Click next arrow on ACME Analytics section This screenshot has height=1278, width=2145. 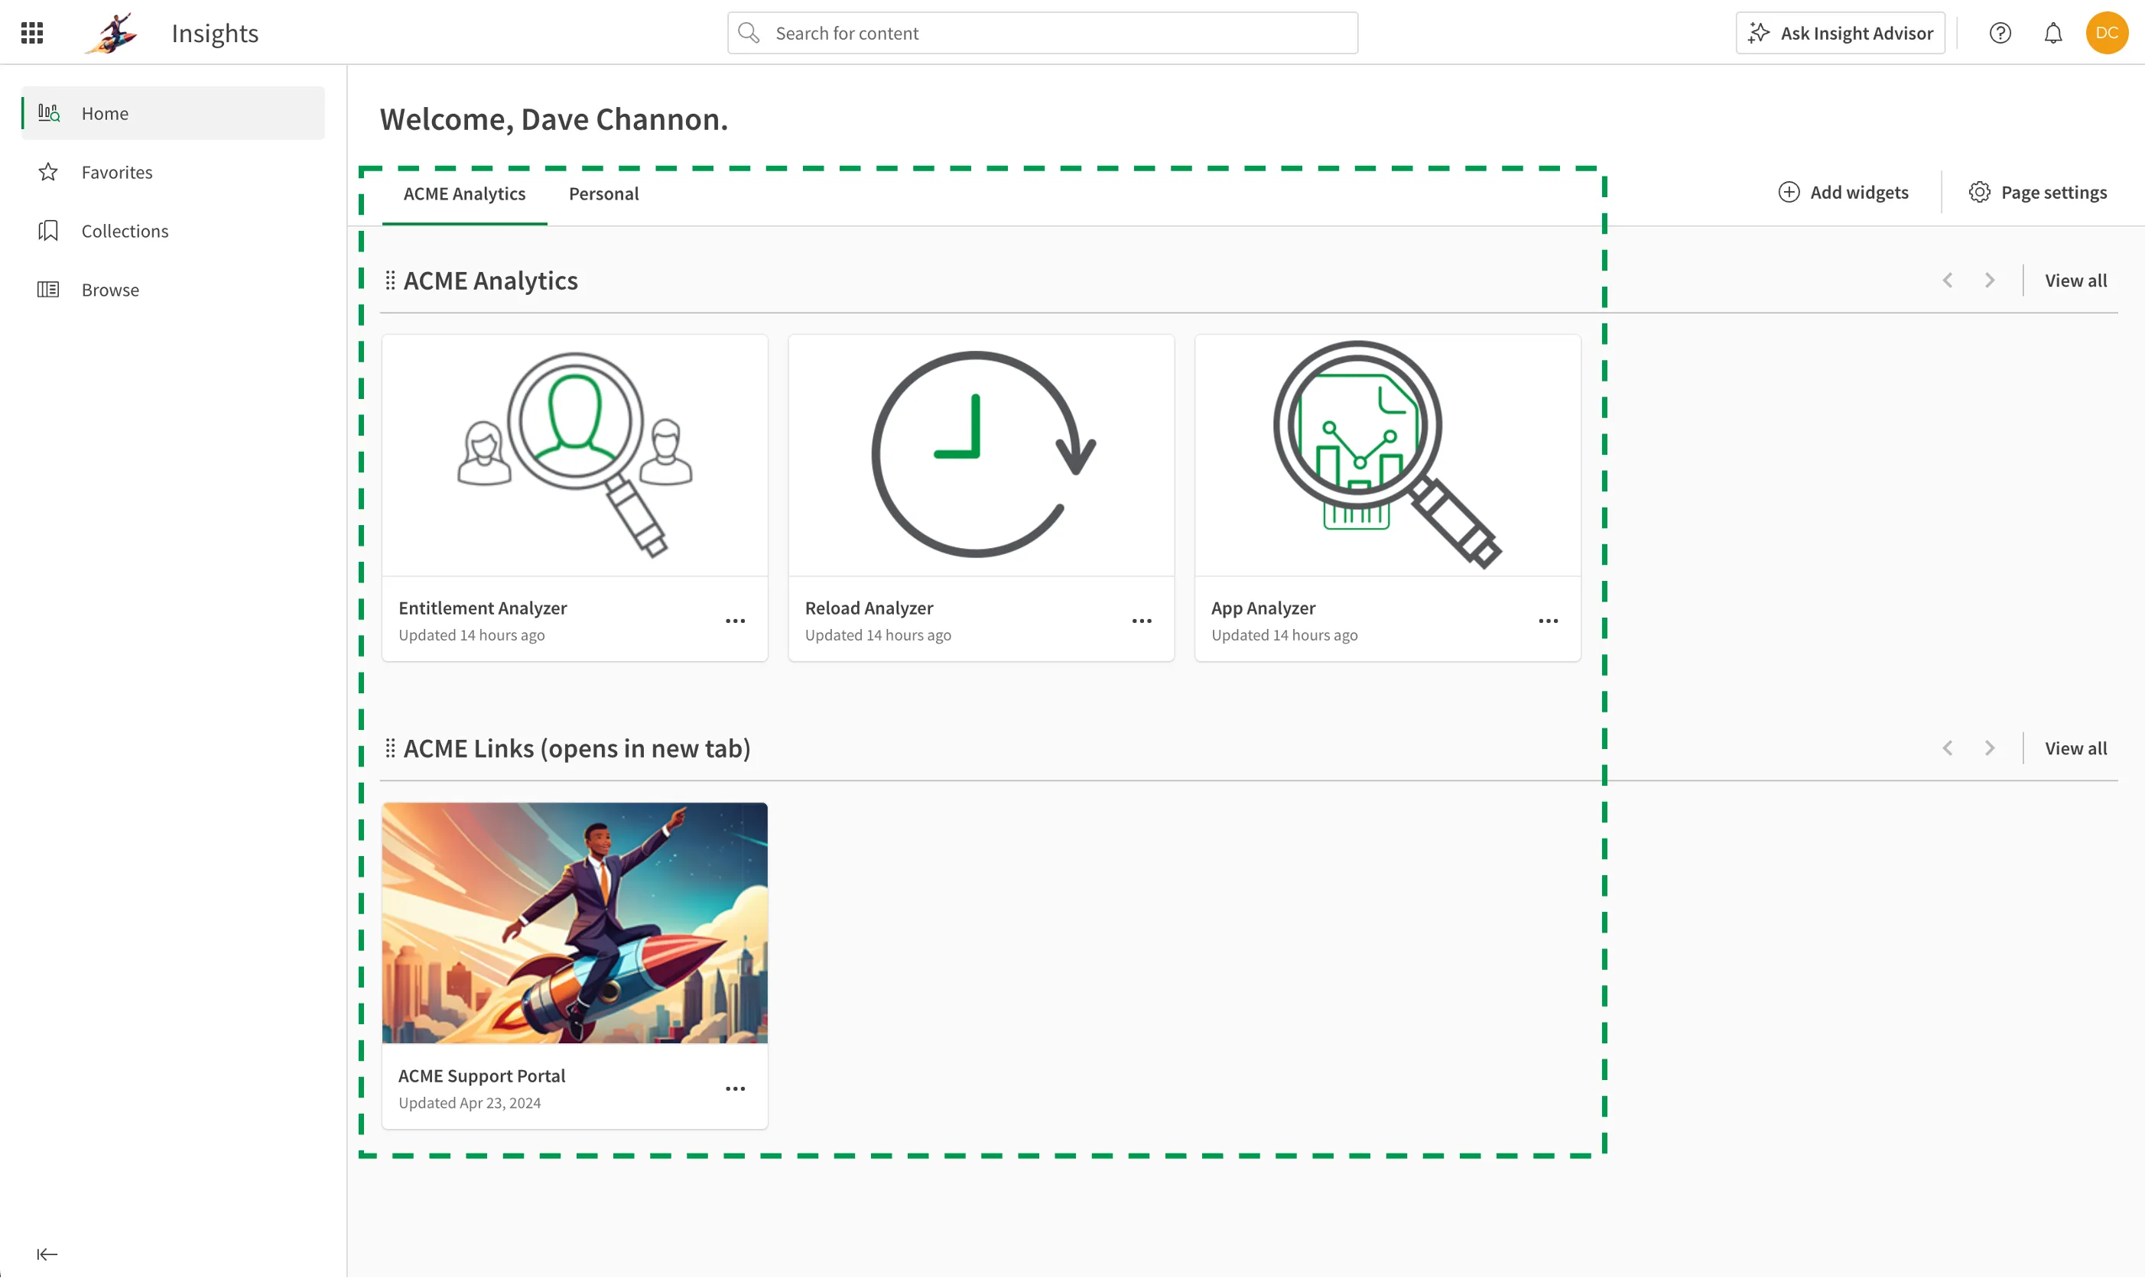[1990, 280]
